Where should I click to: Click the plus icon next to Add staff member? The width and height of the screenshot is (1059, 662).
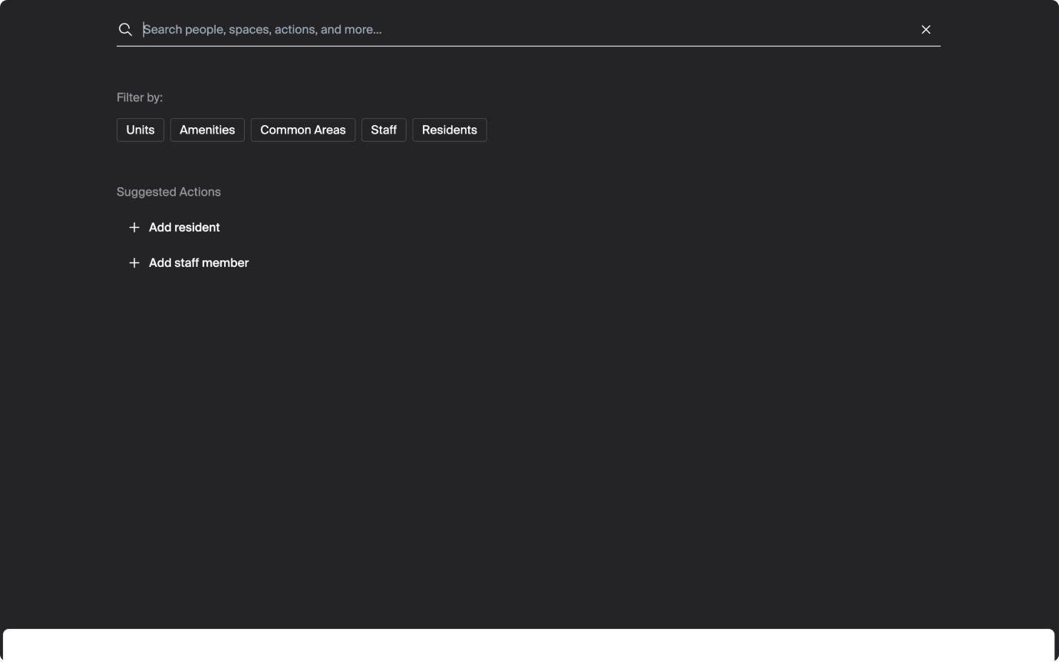click(x=134, y=262)
